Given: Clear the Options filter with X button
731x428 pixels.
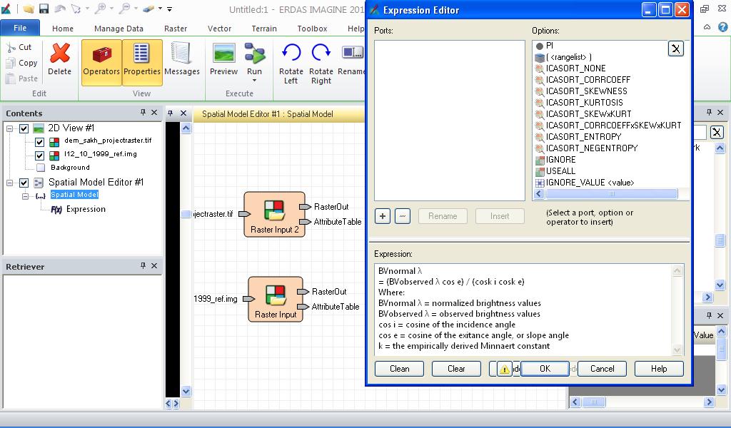Looking at the screenshot, I should point(676,49).
